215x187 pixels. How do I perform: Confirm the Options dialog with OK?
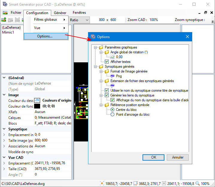click(153, 157)
